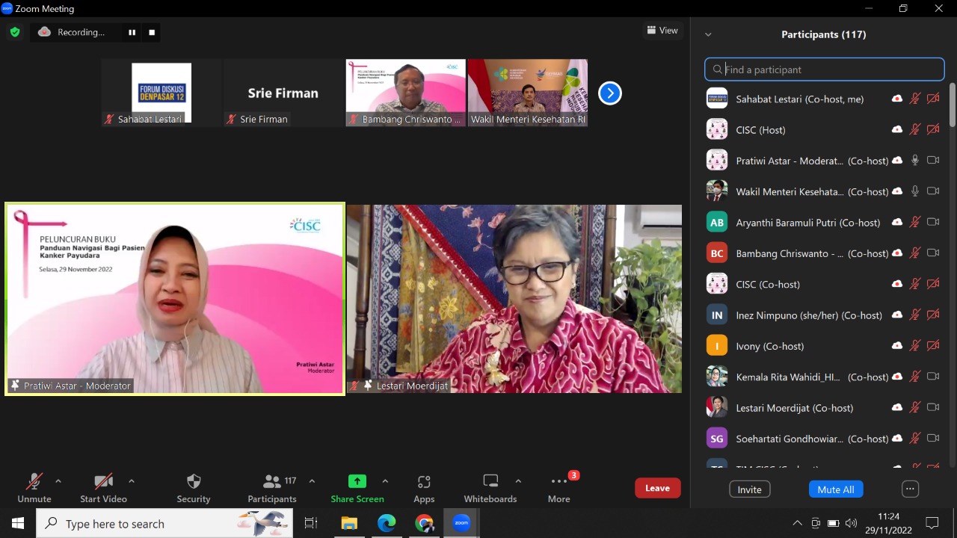Pause the meeting recording

click(x=132, y=32)
